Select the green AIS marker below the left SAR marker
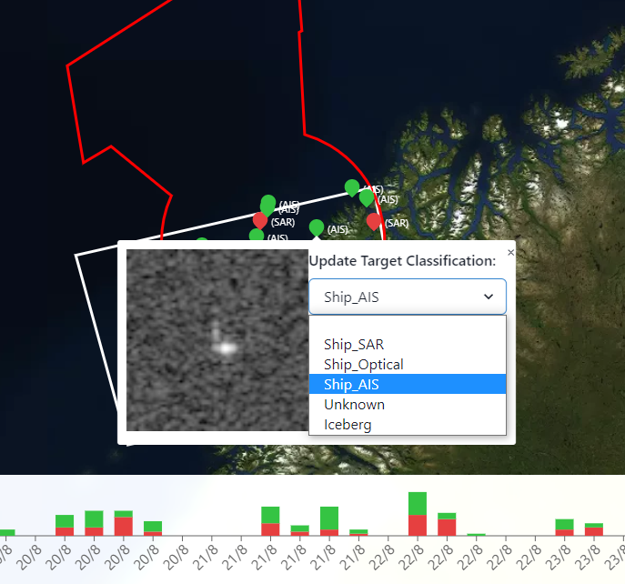 coord(257,237)
